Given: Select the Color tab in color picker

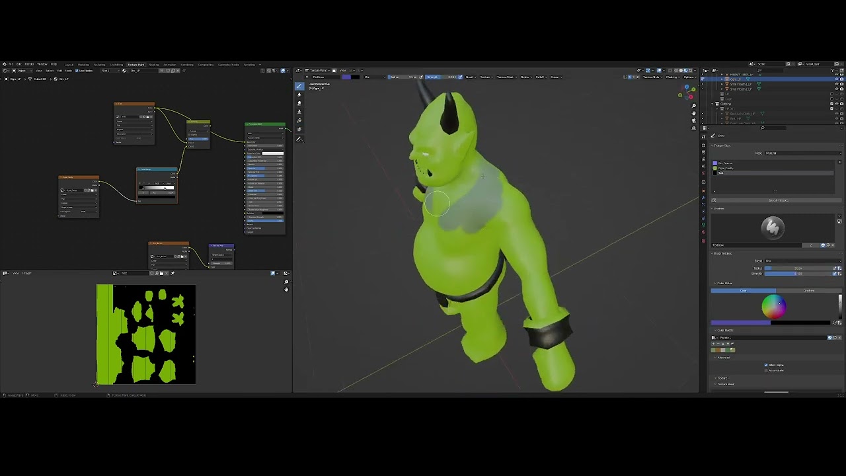Looking at the screenshot, I should pyautogui.click(x=744, y=290).
